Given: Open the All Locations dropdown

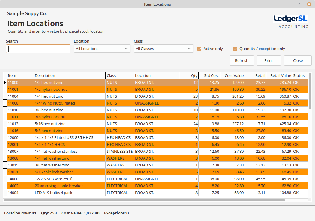Looking at the screenshot, I should click(102, 49).
